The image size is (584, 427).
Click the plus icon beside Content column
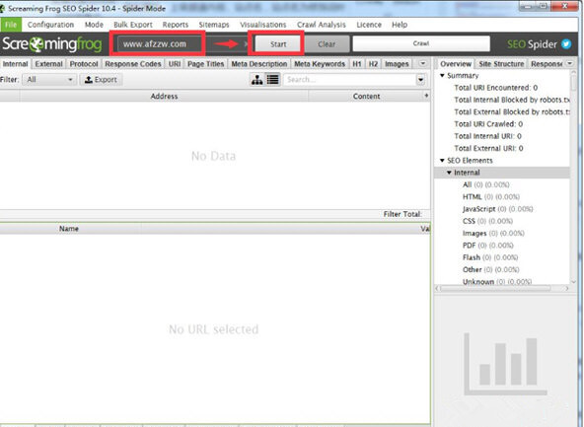(426, 96)
